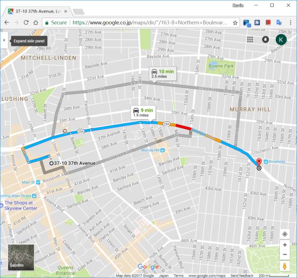Click the Bowne Park label
The image size is (297, 278).
pyautogui.click(x=221, y=66)
